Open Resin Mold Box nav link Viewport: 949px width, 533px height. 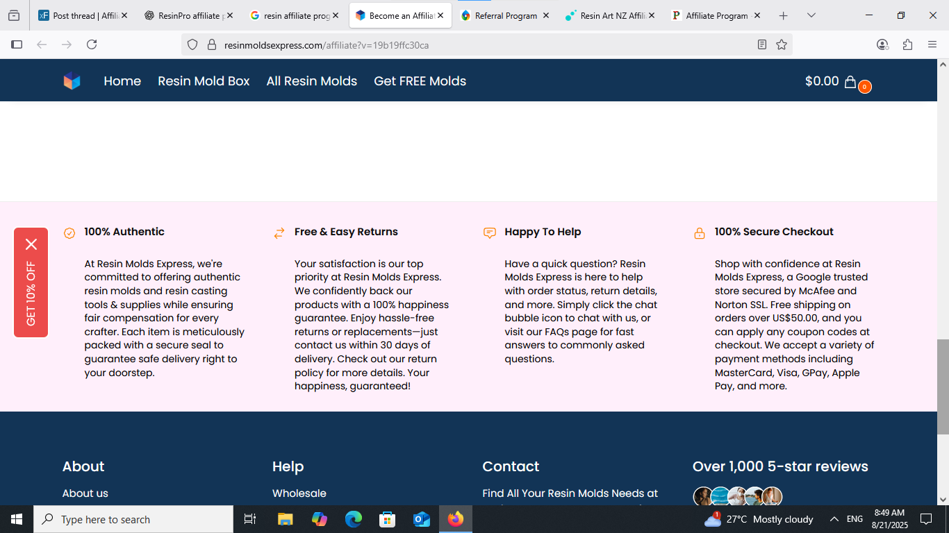click(x=204, y=81)
